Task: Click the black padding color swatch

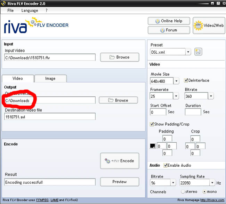Action: 153,146
